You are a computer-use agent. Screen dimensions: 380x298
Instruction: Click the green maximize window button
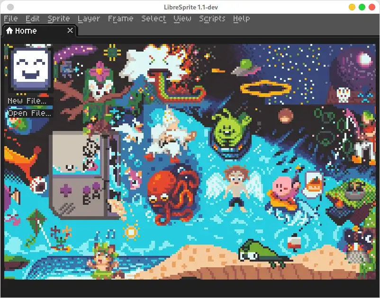click(362, 7)
